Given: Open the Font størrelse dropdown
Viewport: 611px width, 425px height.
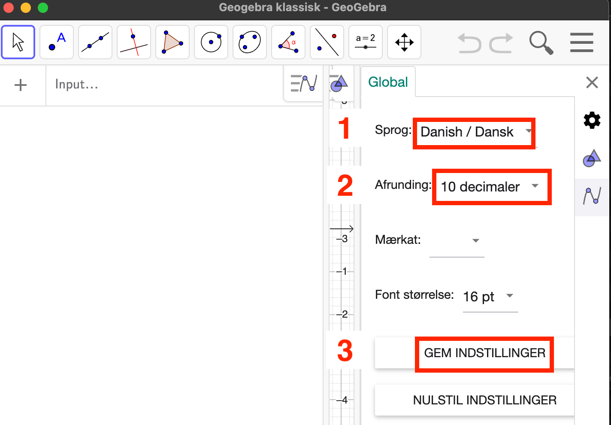Looking at the screenshot, I should [x=490, y=297].
